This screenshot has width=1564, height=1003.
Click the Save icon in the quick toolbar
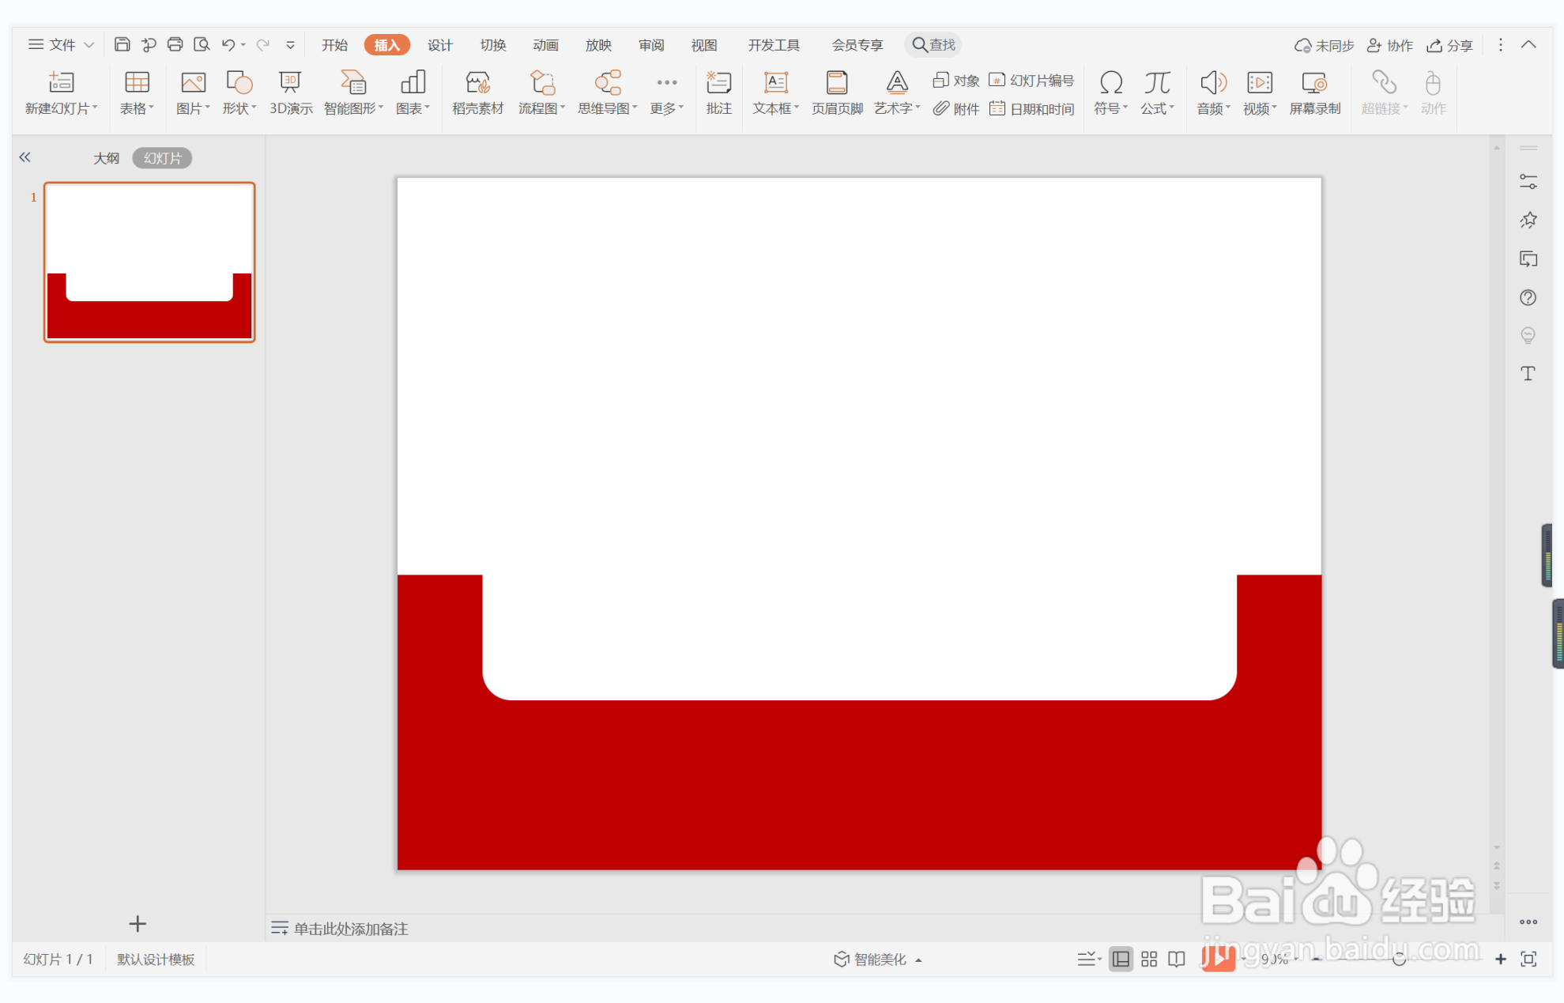pos(122,44)
